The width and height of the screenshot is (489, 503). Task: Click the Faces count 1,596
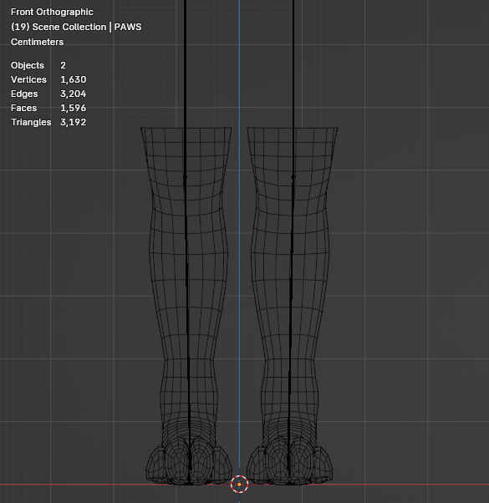click(74, 108)
